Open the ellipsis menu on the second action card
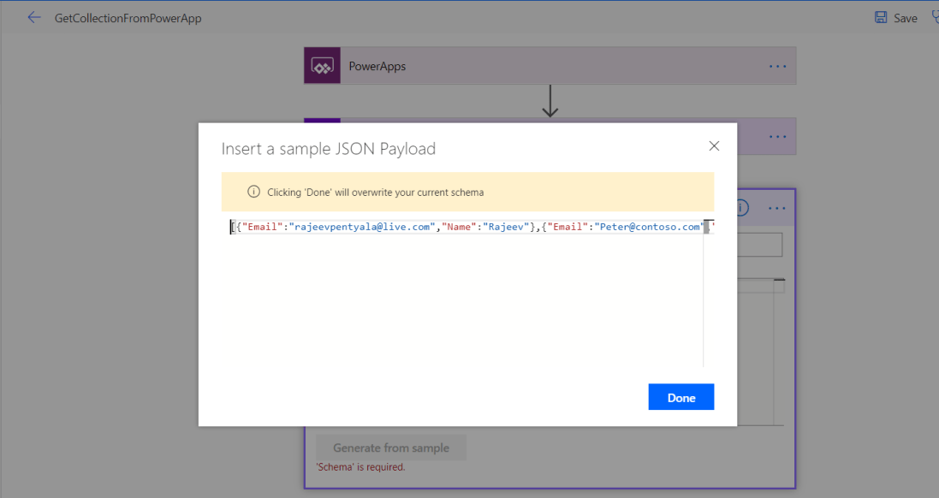Screen dimensions: 939x498 click(x=777, y=135)
